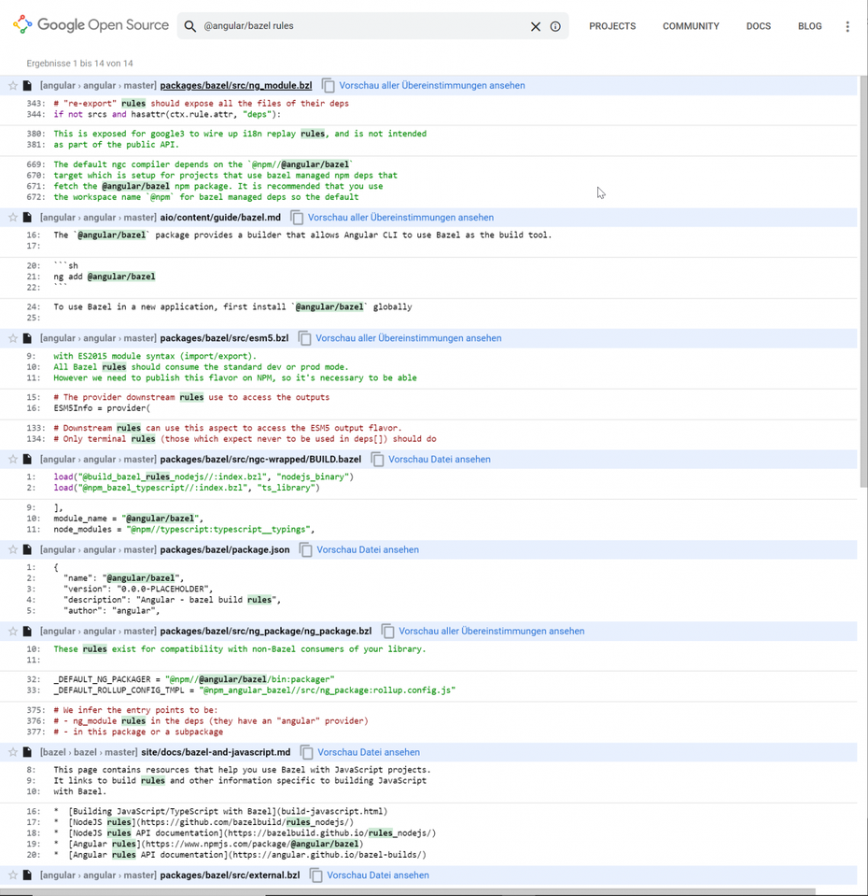This screenshot has height=896, width=868.
Task: Star the external.bzl result
Action: click(x=13, y=875)
